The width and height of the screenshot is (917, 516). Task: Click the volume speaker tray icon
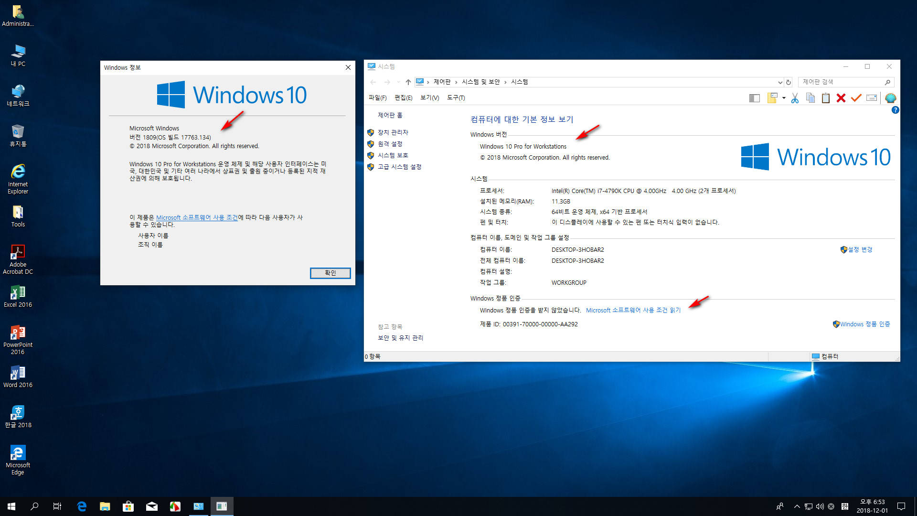pos(820,506)
